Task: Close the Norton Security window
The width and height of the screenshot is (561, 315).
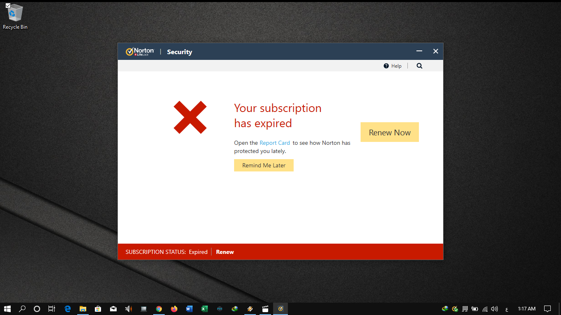Action: coord(436,51)
